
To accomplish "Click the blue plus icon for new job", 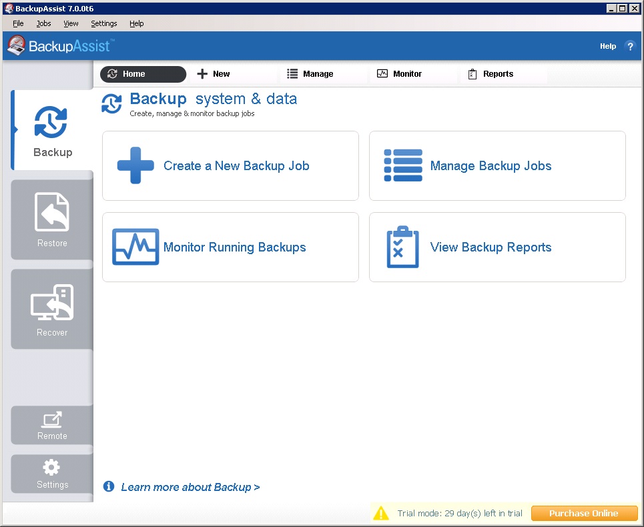I will point(135,165).
